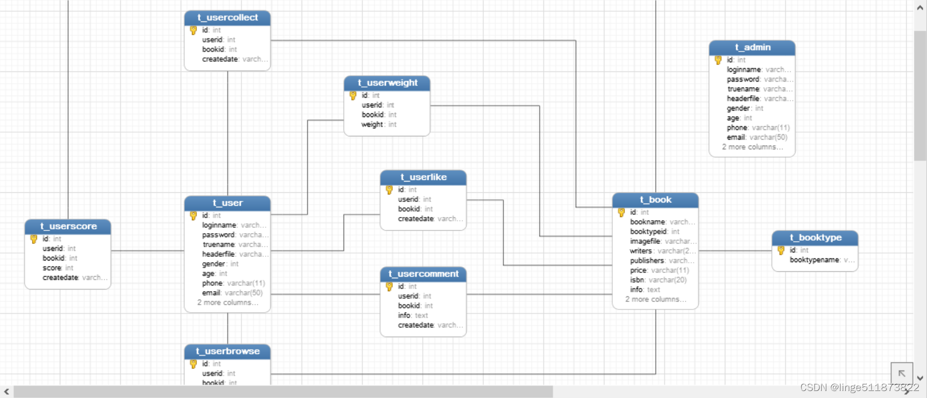The height and width of the screenshot is (398, 927).
Task: Expand '2 more columns' in t_book
Action: pyautogui.click(x=656, y=300)
